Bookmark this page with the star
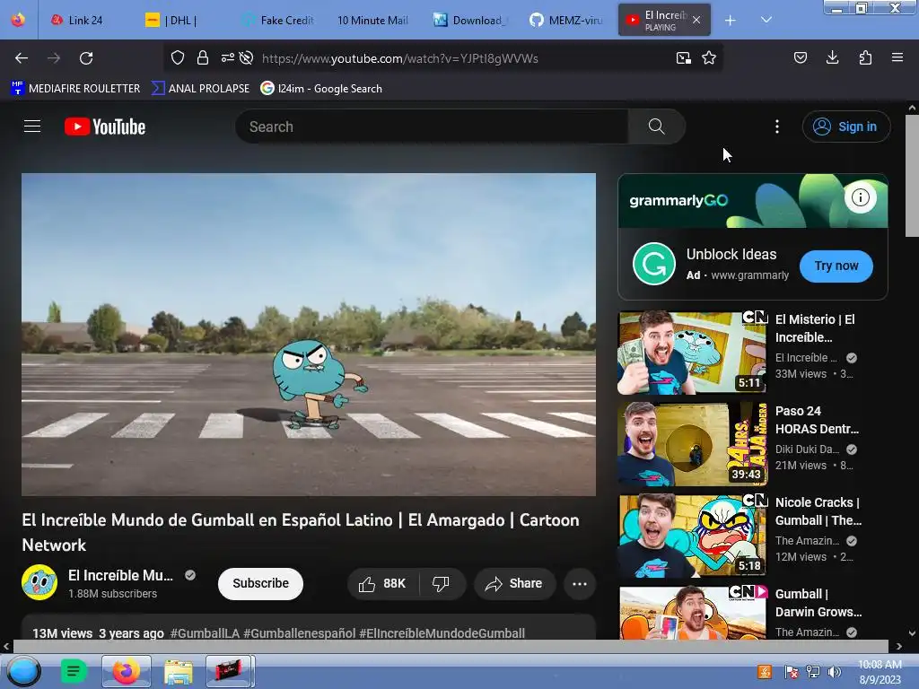 click(709, 57)
